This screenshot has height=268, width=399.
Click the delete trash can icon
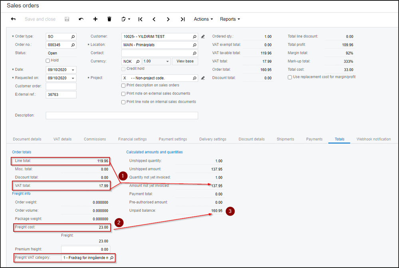109,19
